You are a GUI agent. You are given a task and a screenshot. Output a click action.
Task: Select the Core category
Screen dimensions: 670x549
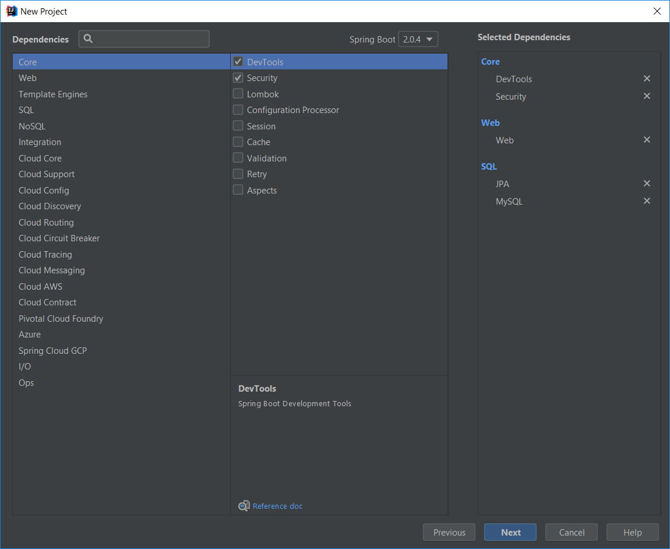[x=121, y=62]
